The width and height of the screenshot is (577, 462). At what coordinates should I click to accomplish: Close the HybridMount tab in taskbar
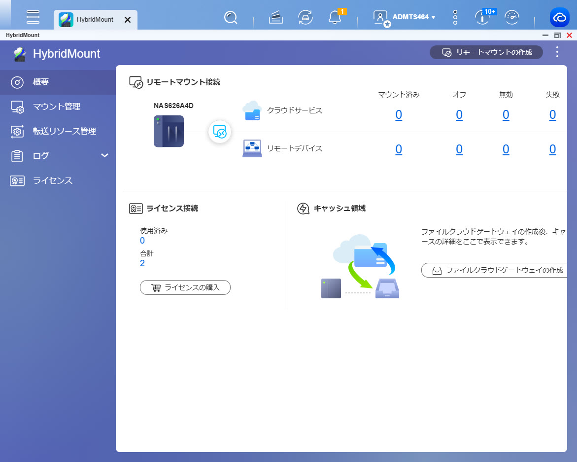[128, 20]
